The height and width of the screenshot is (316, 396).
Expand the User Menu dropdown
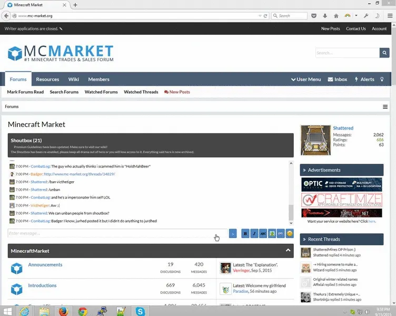pyautogui.click(x=306, y=80)
